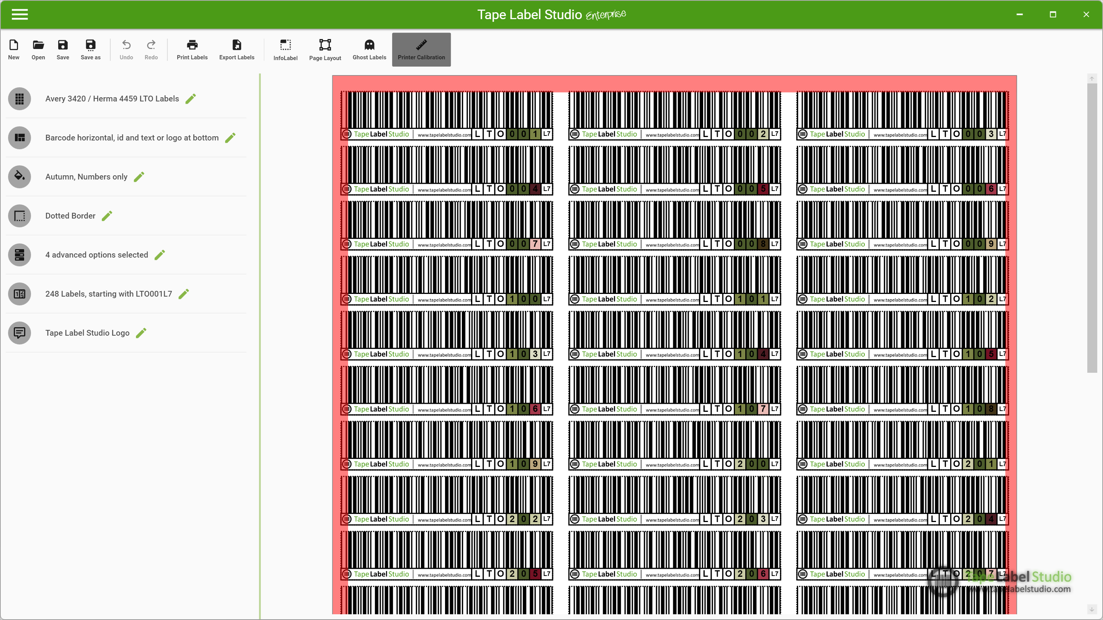The height and width of the screenshot is (620, 1103).
Task: Click the scroll up arrow
Action: (x=1092, y=79)
